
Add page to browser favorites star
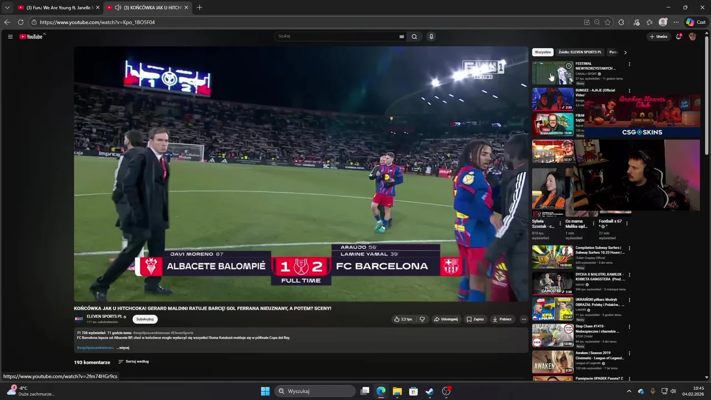click(608, 22)
